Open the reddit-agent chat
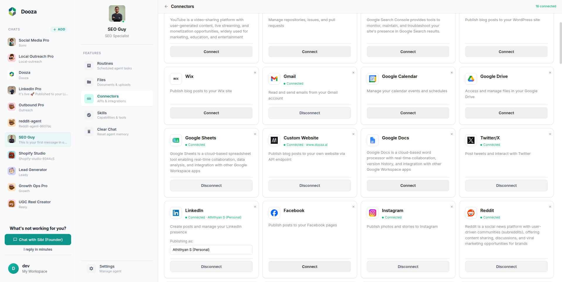The width and height of the screenshot is (562, 282). coord(38,123)
